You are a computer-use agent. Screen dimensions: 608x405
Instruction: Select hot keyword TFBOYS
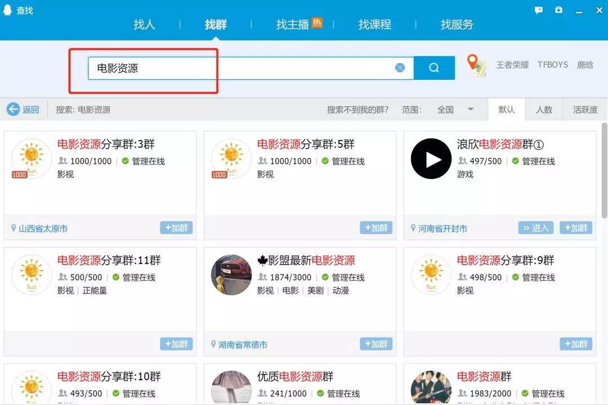[553, 65]
